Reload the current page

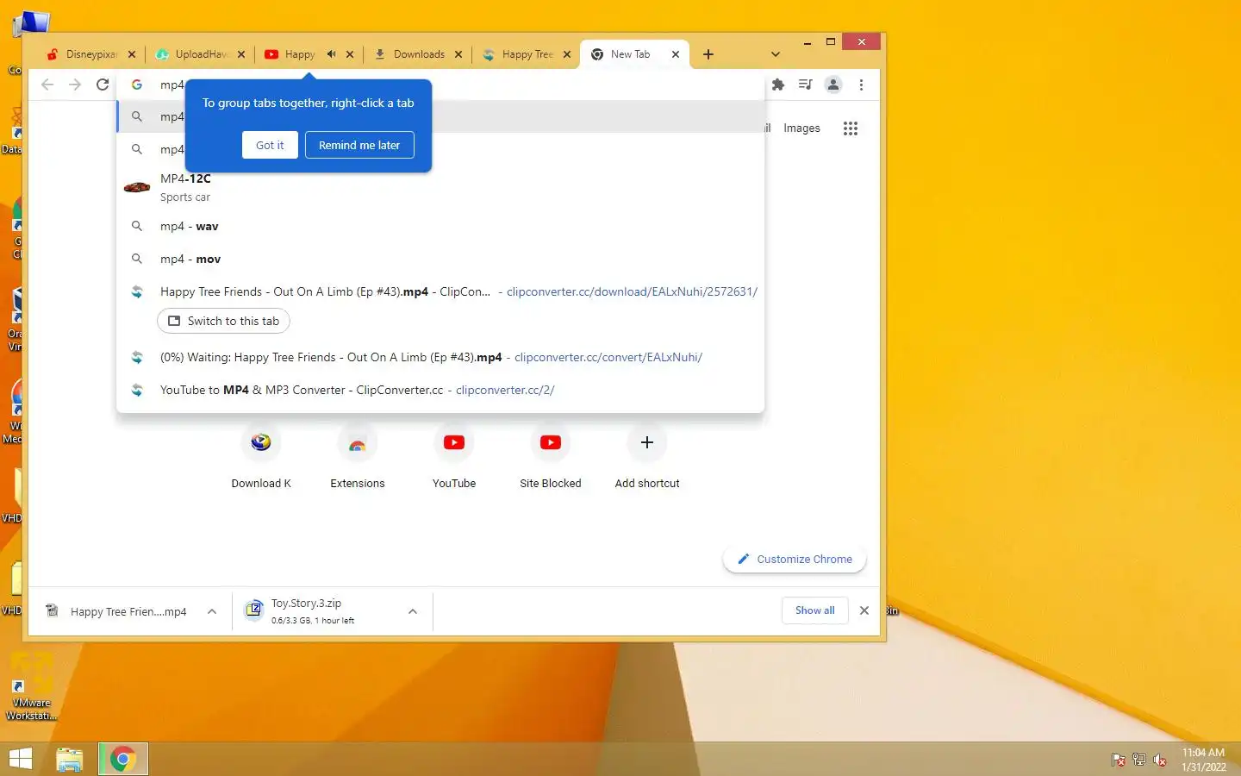point(103,84)
